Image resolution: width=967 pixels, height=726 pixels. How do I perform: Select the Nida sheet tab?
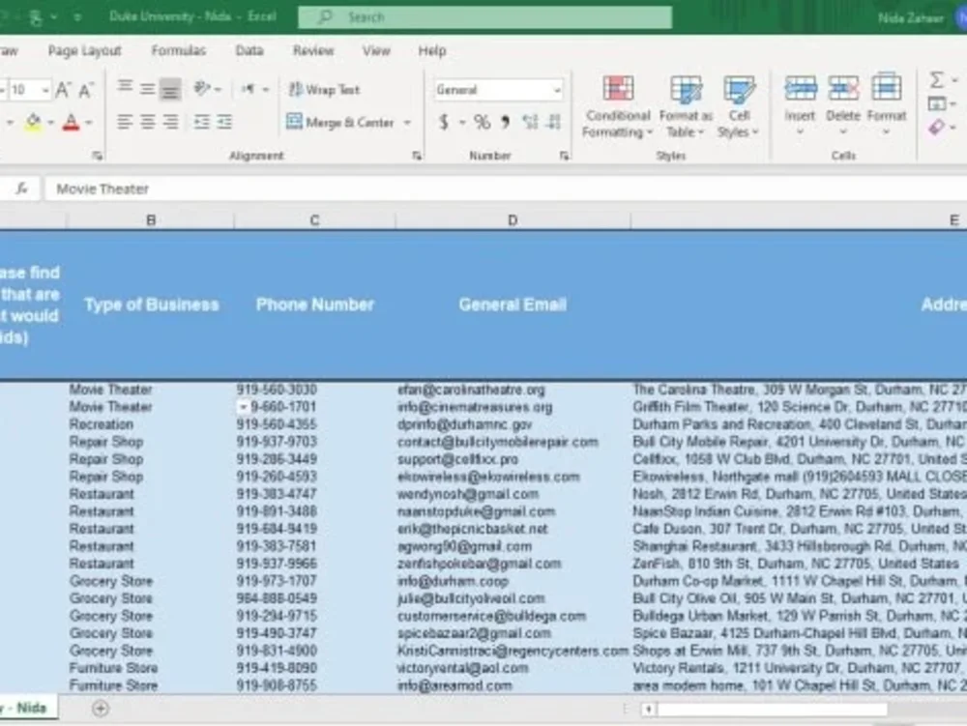[28, 708]
